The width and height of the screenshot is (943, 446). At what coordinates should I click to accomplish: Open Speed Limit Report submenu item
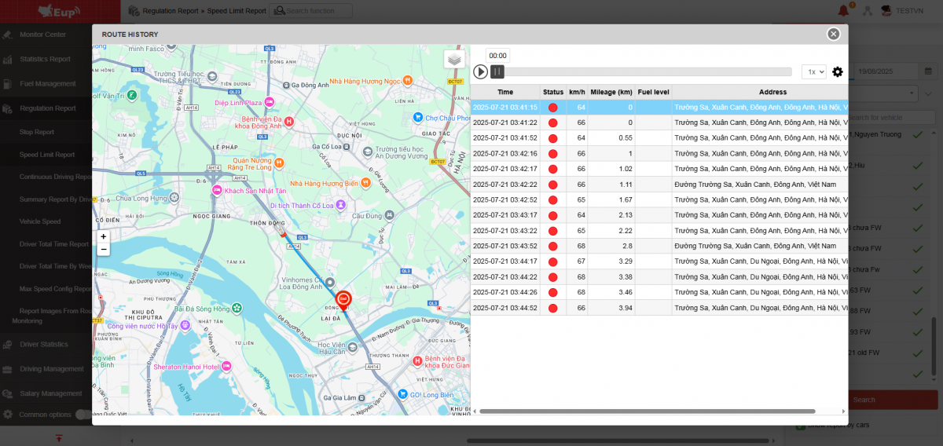click(x=47, y=155)
